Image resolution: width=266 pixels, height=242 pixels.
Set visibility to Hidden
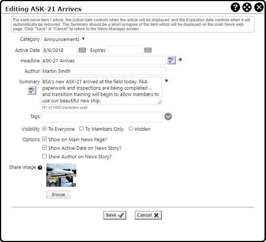click(x=131, y=129)
